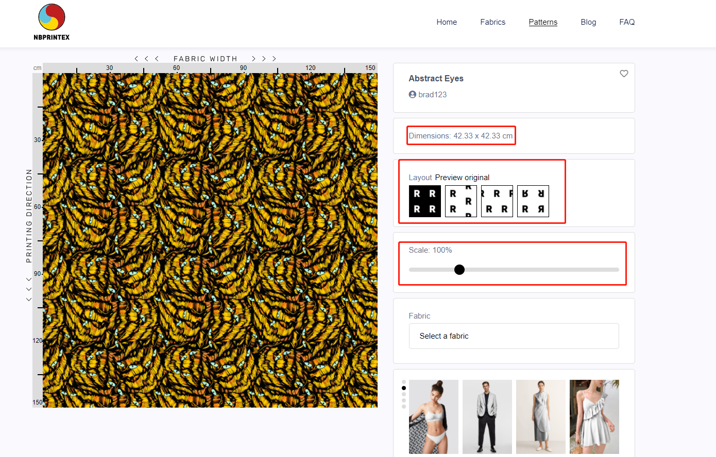Adjust the Scale slider handle
Image resolution: width=716 pixels, height=457 pixels.
click(459, 270)
